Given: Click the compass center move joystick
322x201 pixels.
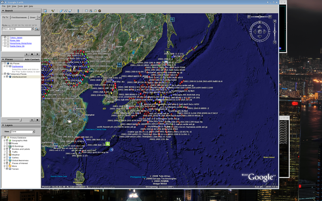Looking at the screenshot, I should pos(260,32).
